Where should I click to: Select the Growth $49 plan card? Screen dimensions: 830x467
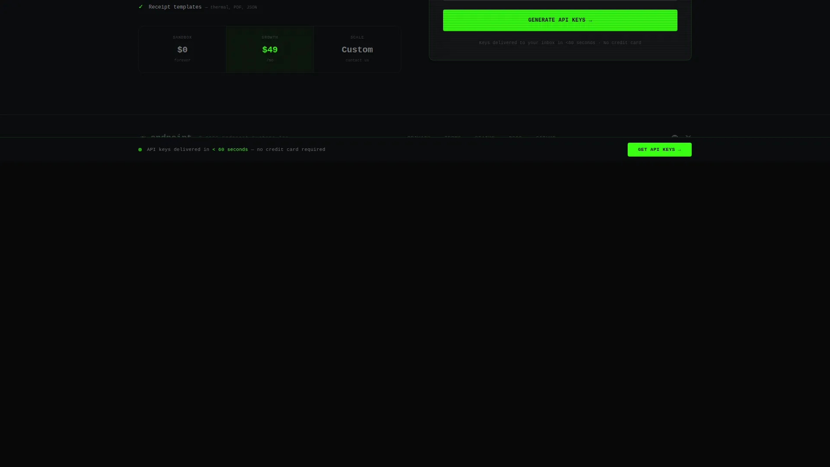pyautogui.click(x=270, y=49)
